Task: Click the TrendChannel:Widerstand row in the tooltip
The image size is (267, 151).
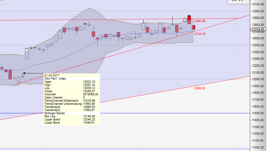Action: coord(71,100)
